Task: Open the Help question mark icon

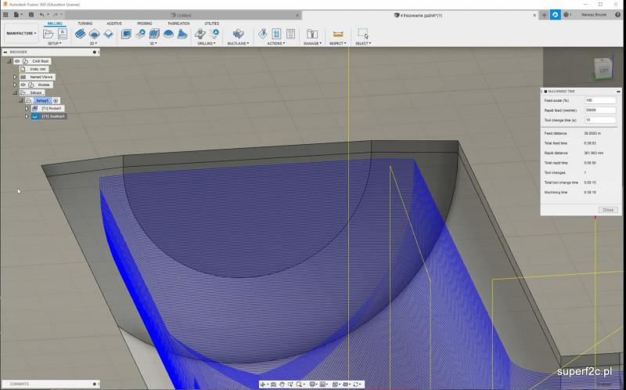Action: (x=618, y=15)
